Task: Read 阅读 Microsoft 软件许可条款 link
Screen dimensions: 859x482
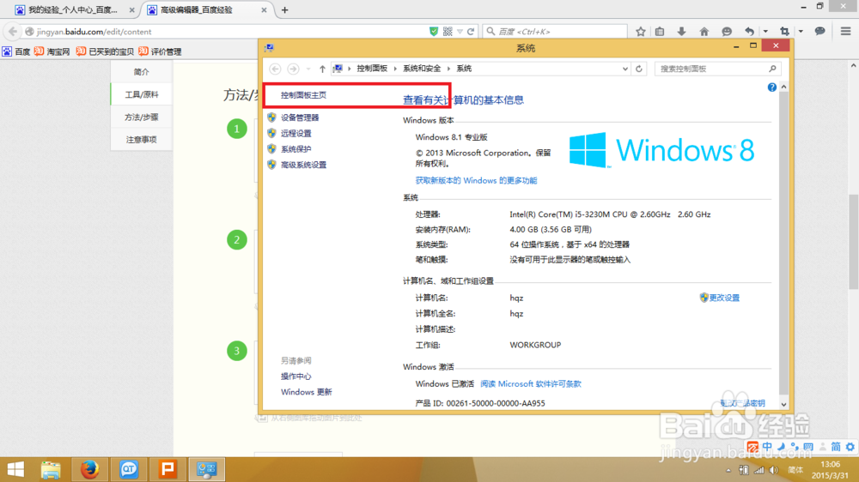Action: click(x=530, y=384)
